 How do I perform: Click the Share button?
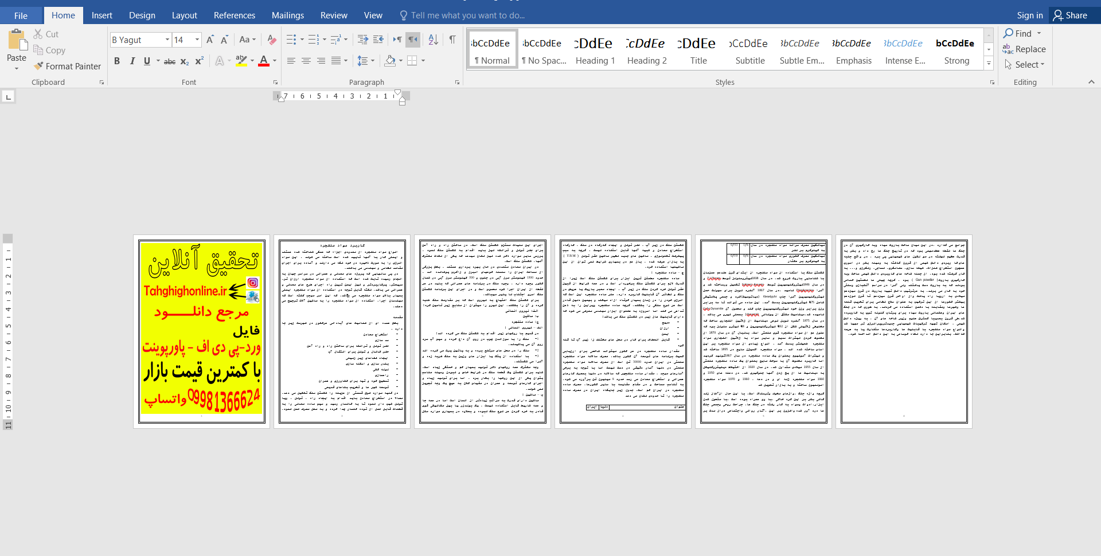click(1071, 15)
